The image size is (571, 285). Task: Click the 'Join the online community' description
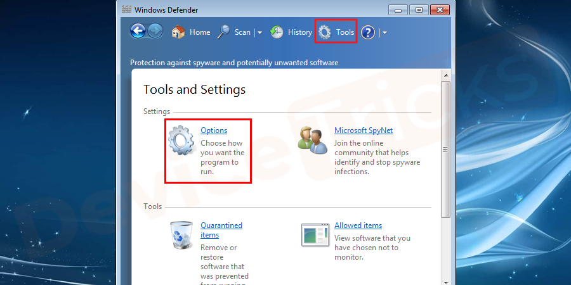pos(377,157)
